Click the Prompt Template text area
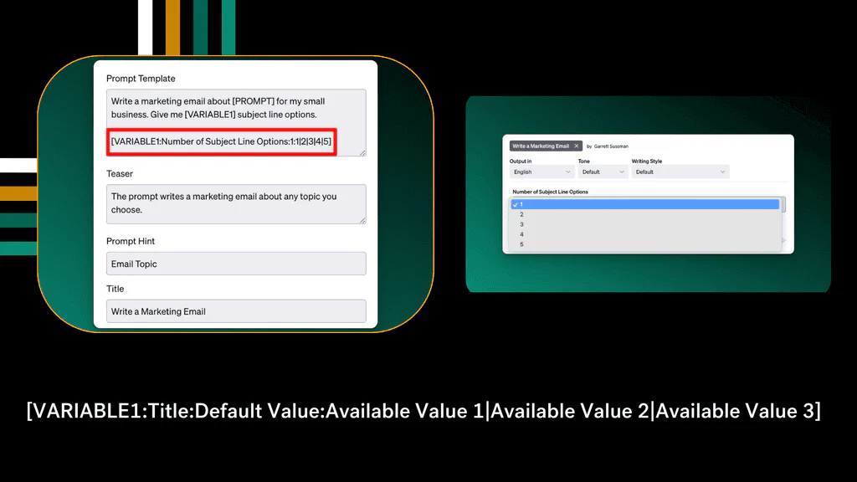The height and width of the screenshot is (482, 857). coord(236,122)
